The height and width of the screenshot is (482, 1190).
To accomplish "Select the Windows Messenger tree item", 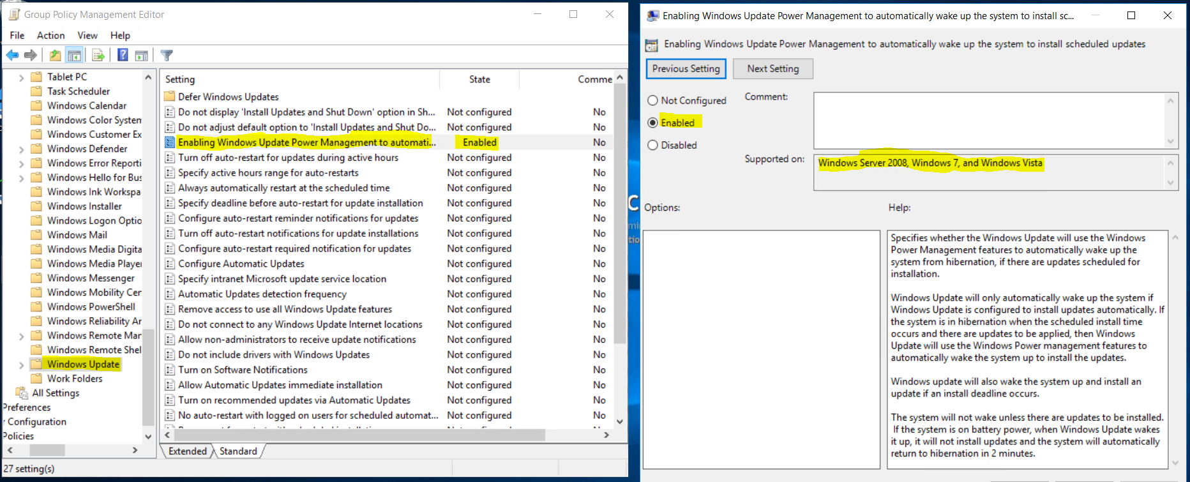I will (91, 278).
